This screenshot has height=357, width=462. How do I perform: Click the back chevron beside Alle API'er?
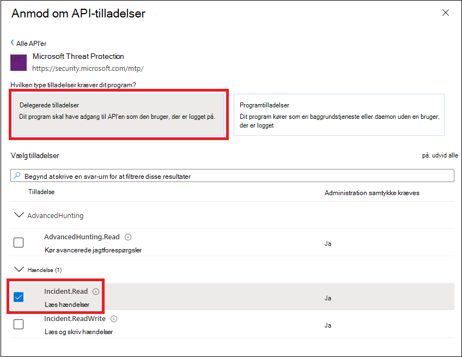(x=13, y=43)
